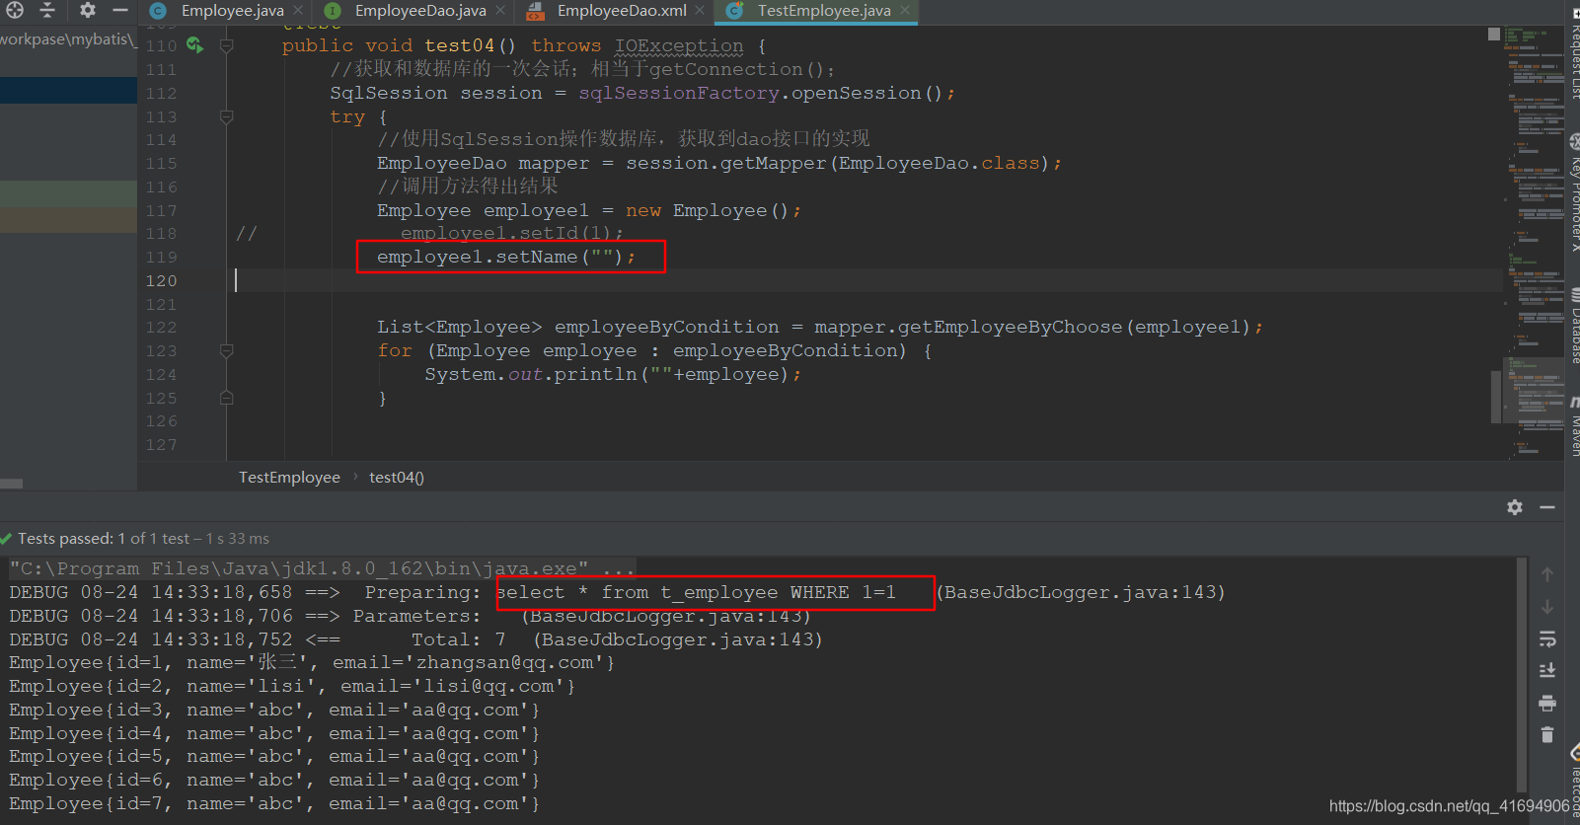Viewport: 1580px width, 825px height.
Task: Click TestEmployee in the breadcrumb bar
Action: (289, 478)
